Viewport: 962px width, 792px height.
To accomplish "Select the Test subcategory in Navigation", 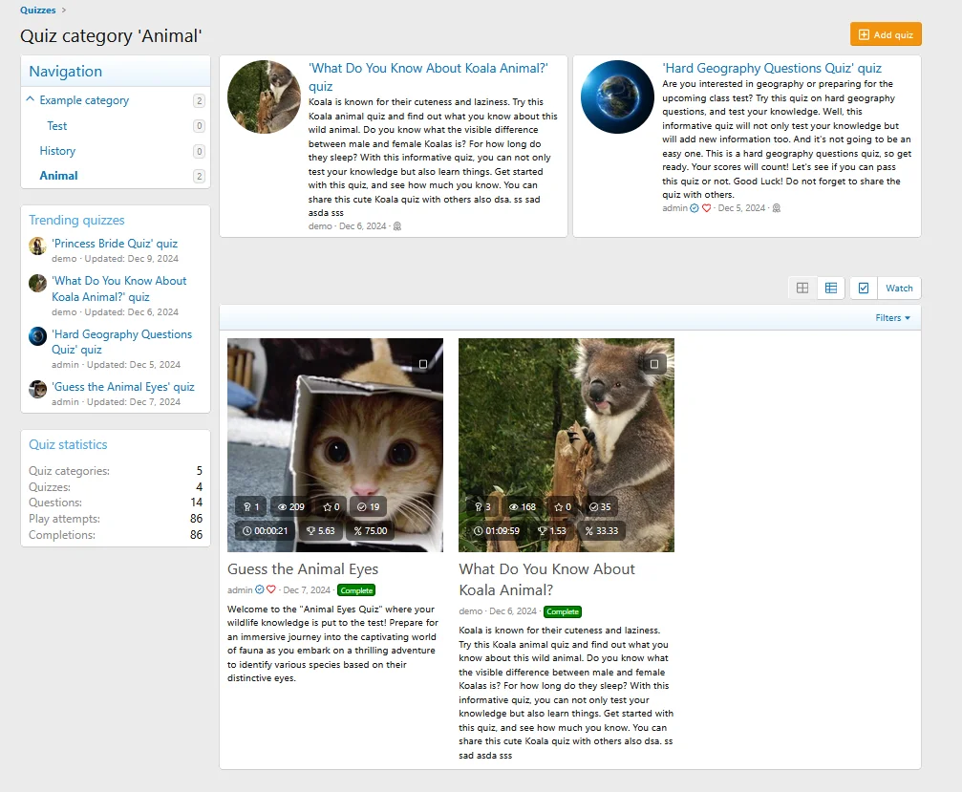I will (x=57, y=126).
